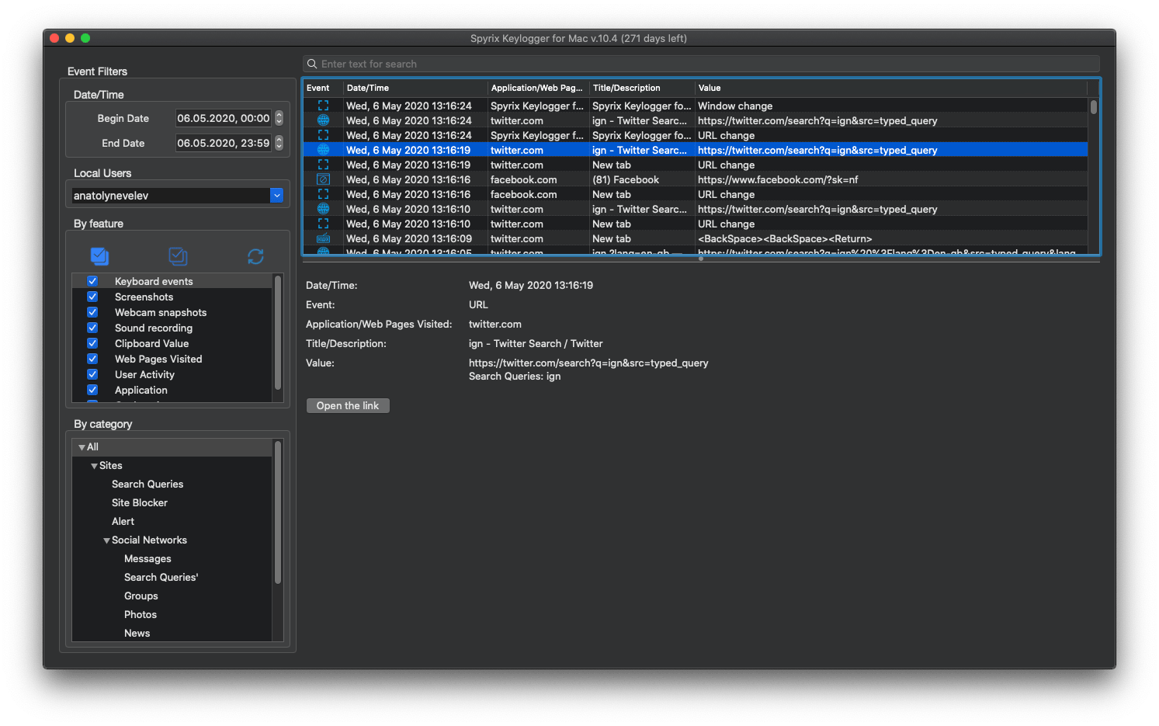Click the blocked-site icon on the Facebook row

[323, 179]
